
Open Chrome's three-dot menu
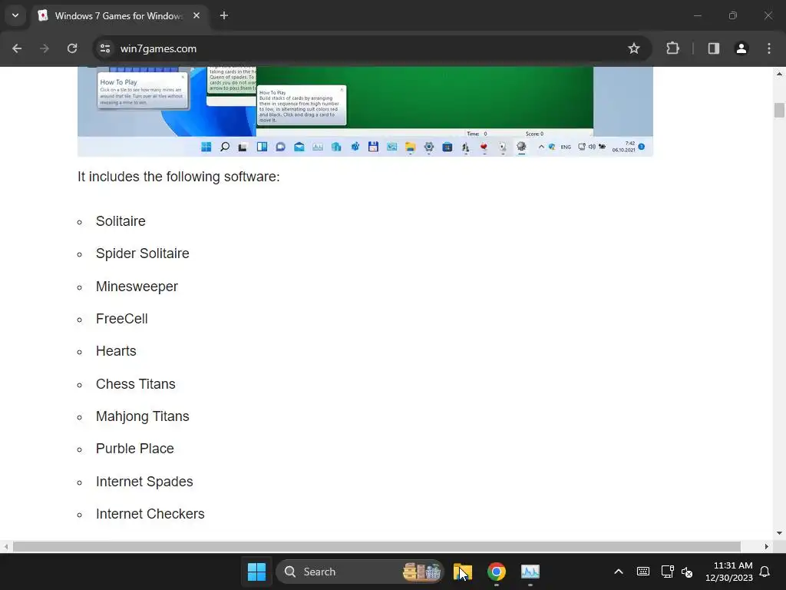[769, 48]
